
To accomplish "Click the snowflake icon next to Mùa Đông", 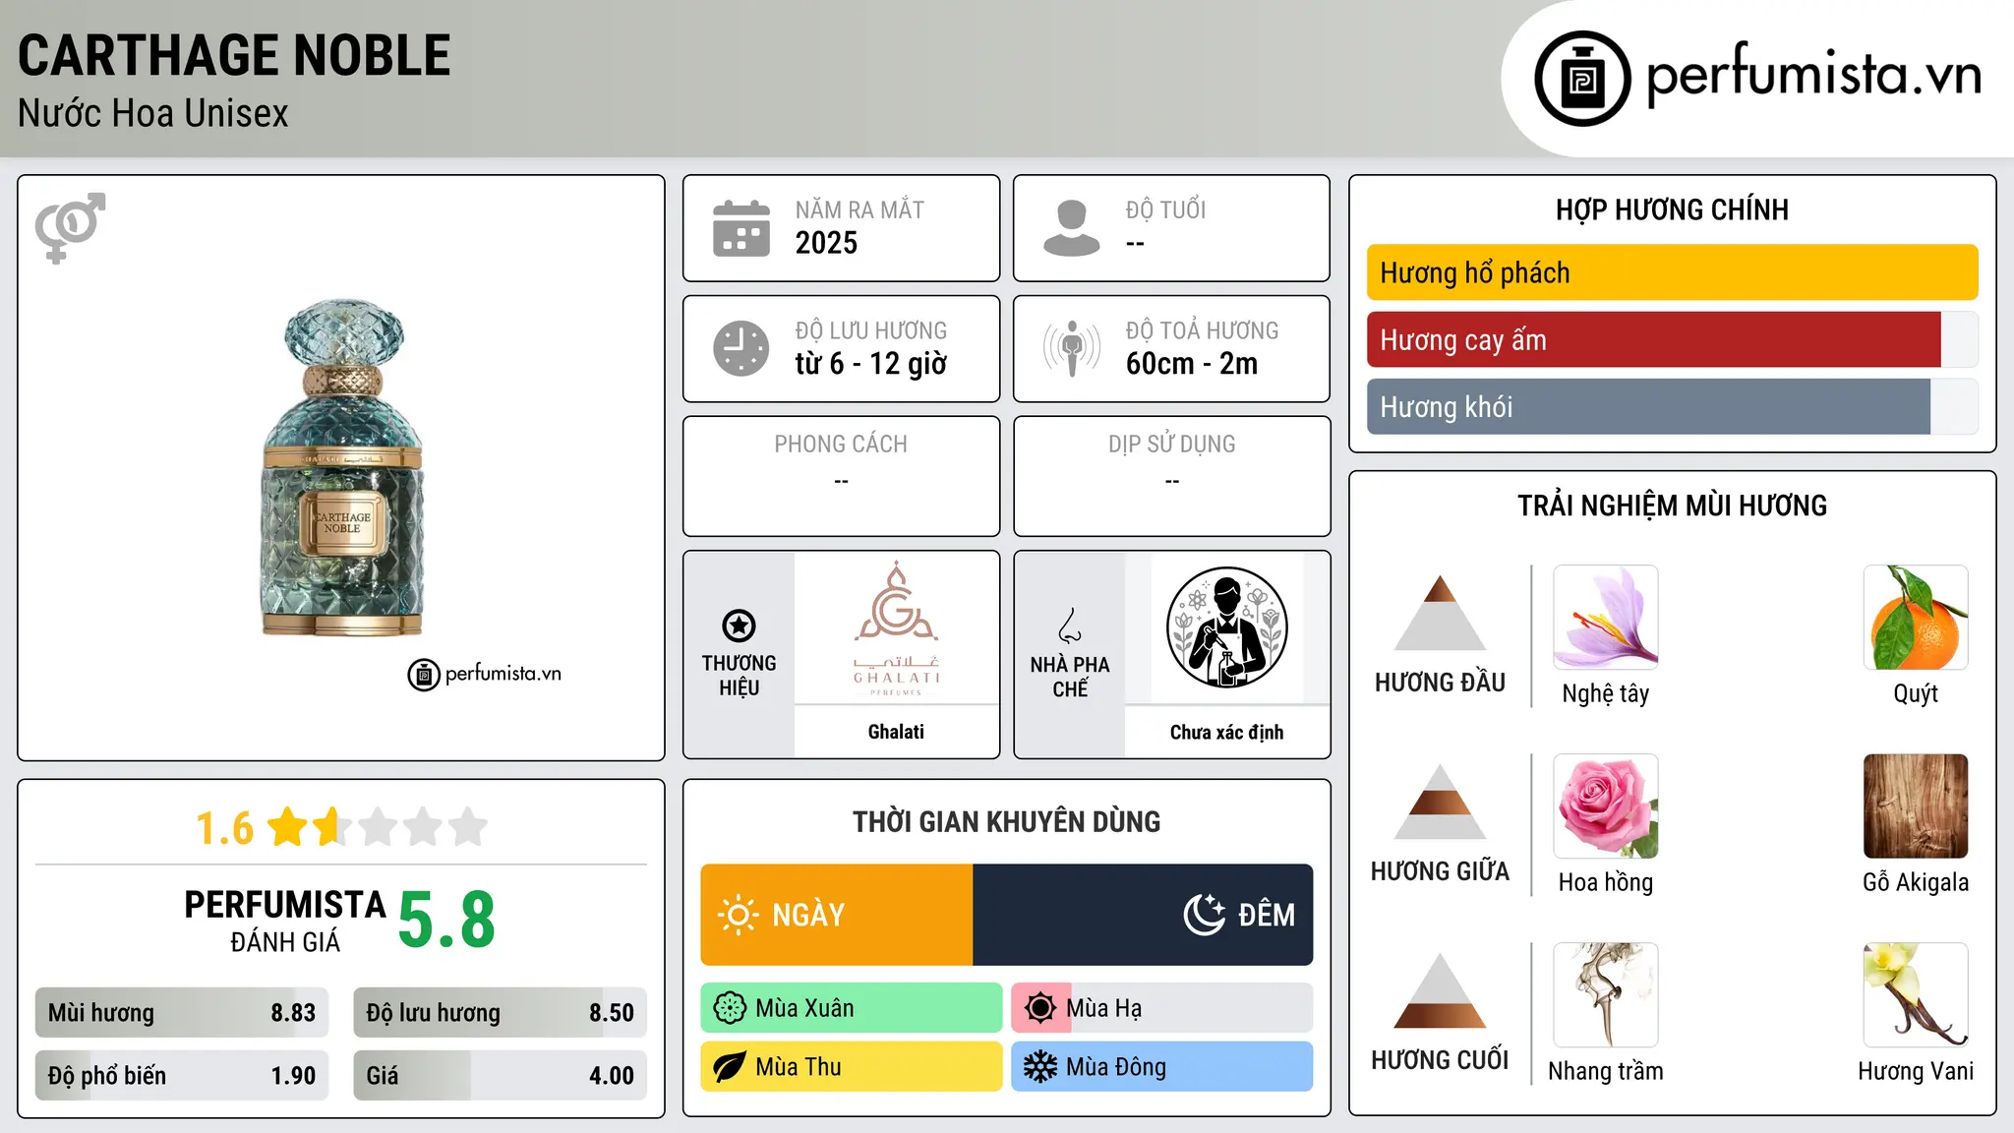I will pos(1040,1067).
